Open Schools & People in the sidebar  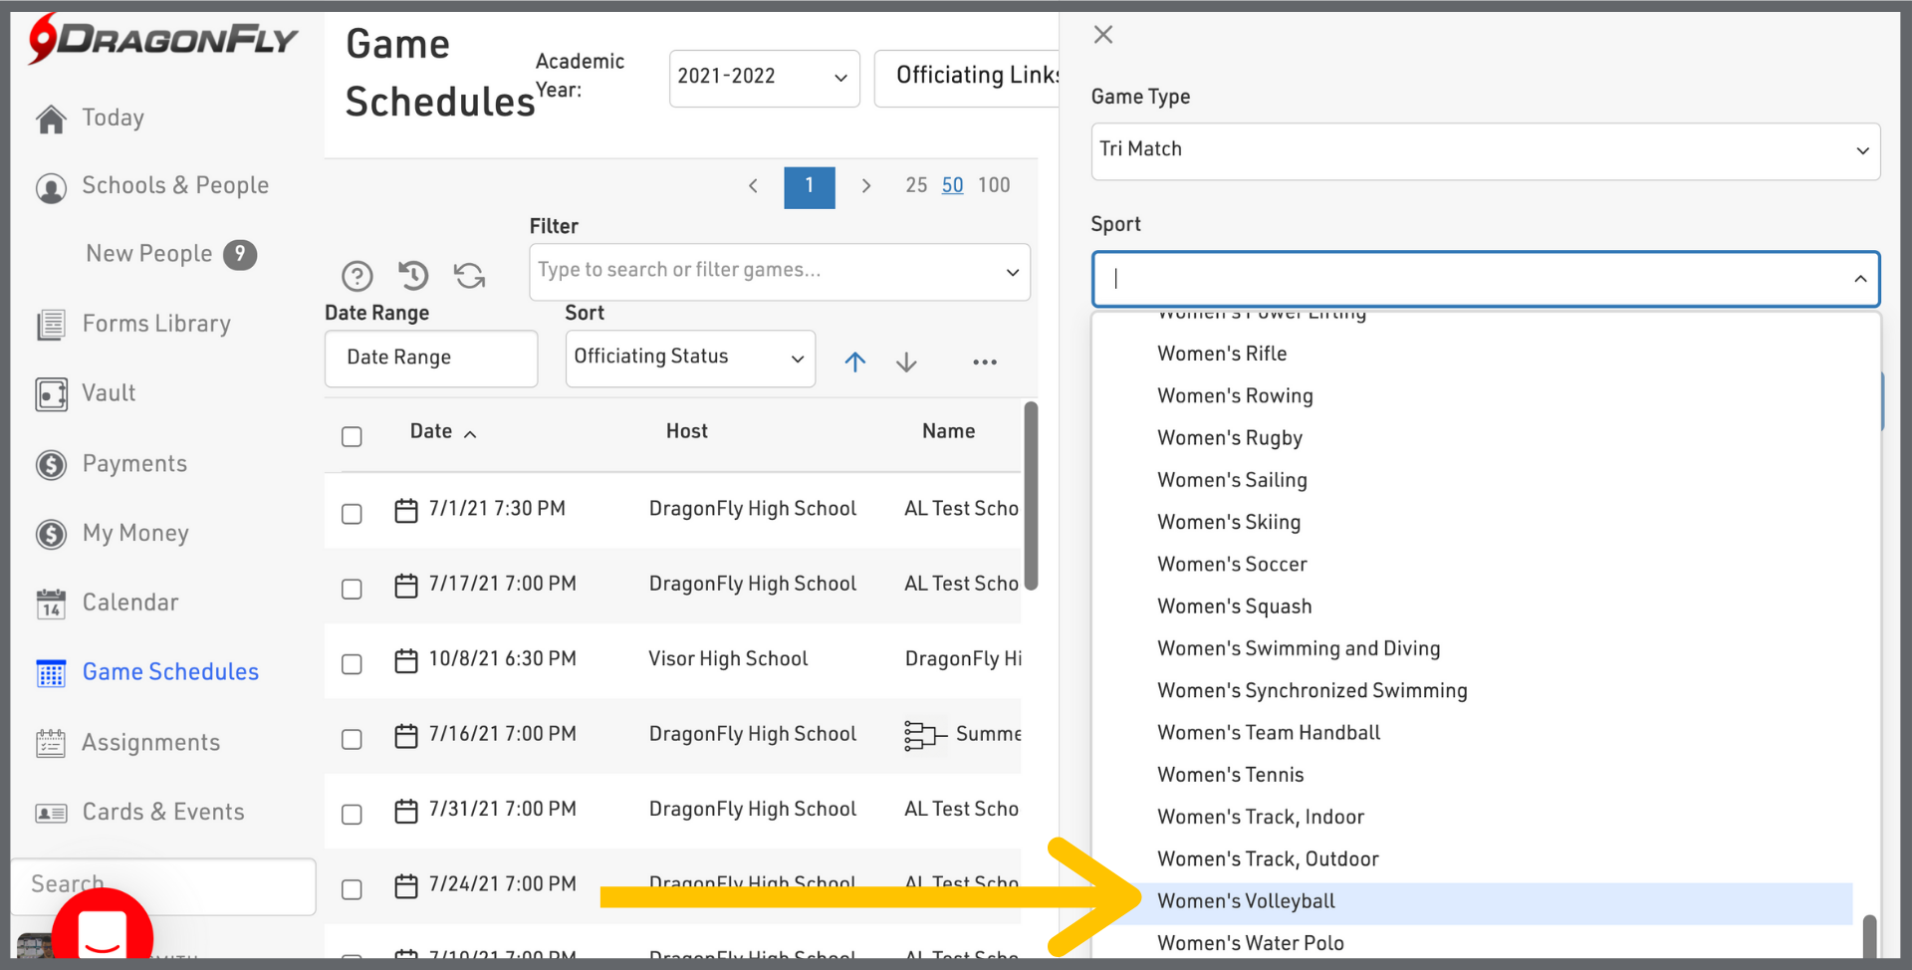[175, 186]
